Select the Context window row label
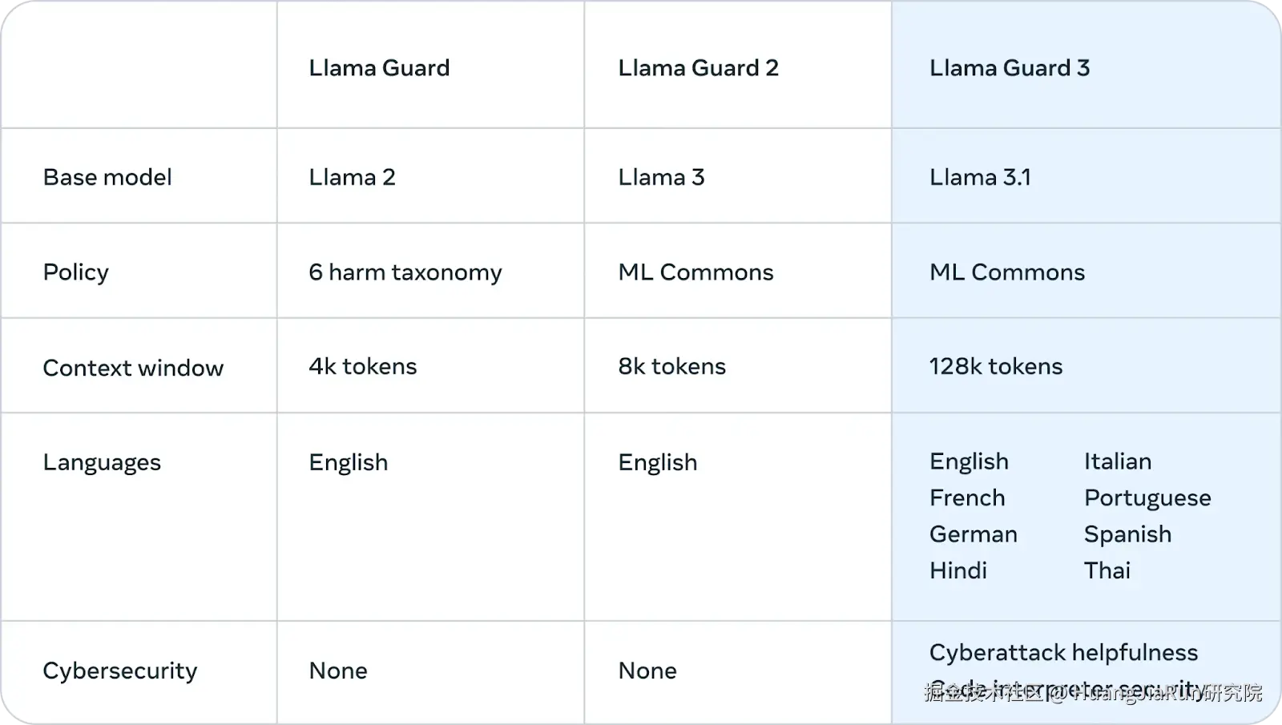 pyautogui.click(x=133, y=368)
